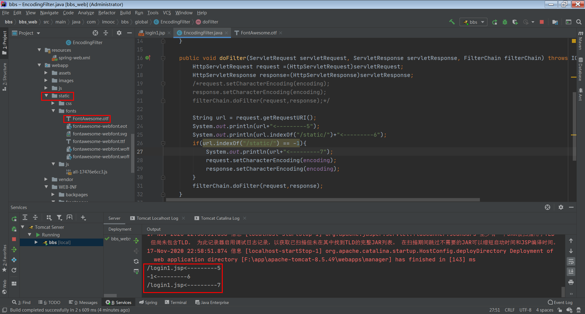Switch to Tomcat Localhost Log tab

pos(157,218)
